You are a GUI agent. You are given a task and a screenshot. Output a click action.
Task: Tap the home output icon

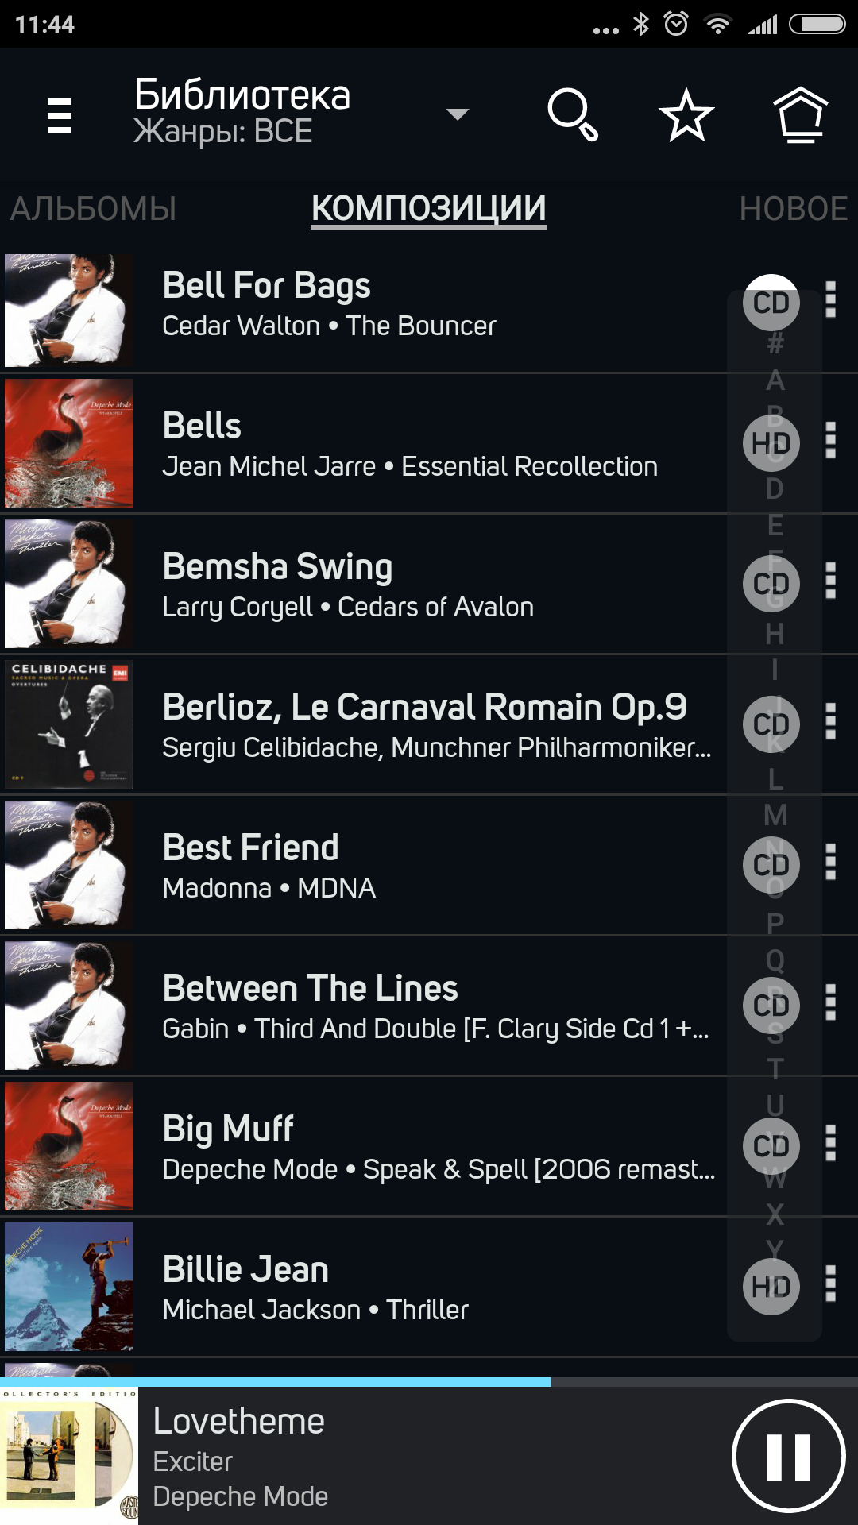click(x=801, y=115)
